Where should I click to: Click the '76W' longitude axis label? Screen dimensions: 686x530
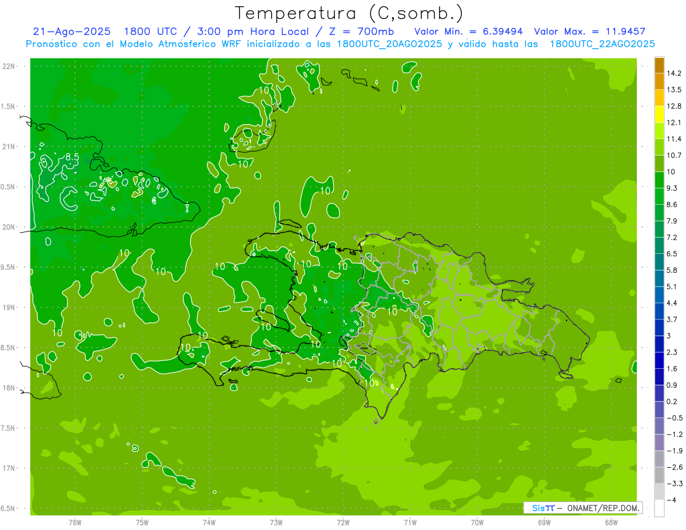(x=75, y=522)
